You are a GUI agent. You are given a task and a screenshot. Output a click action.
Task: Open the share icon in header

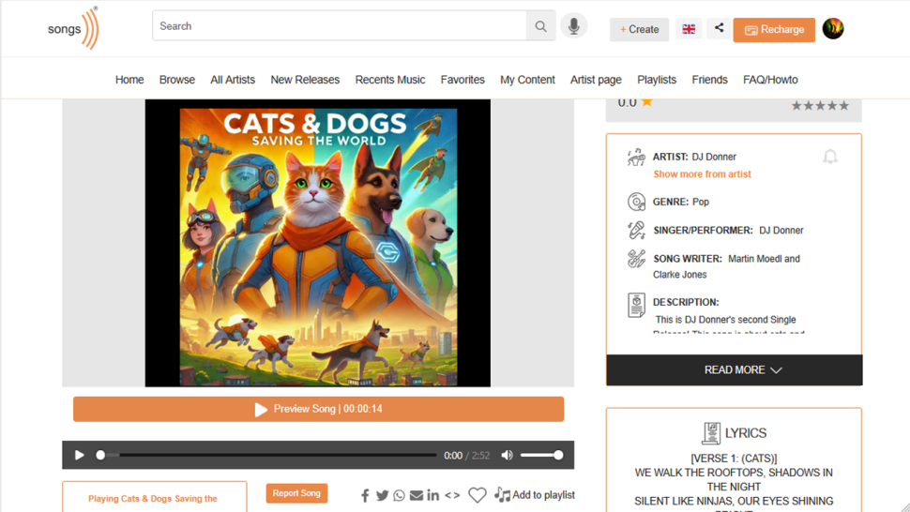tap(719, 28)
